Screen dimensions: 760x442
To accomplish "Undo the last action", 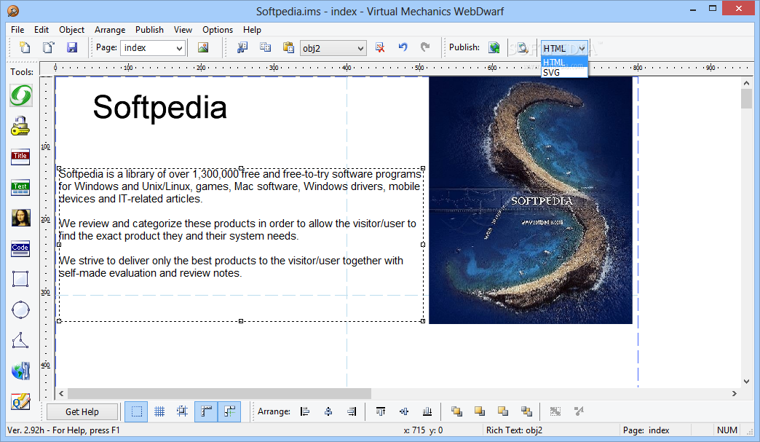I will point(403,47).
